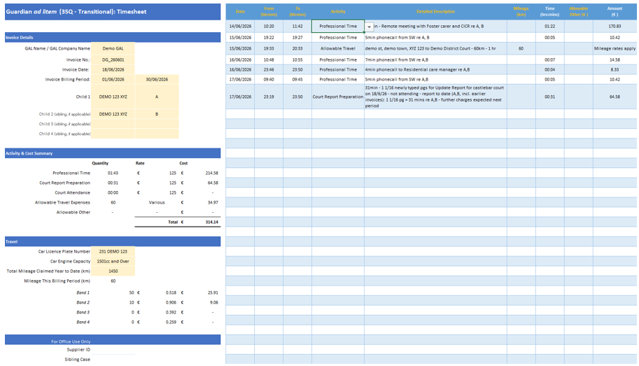Click the Activity column header
639x366 pixels.
pos(338,11)
